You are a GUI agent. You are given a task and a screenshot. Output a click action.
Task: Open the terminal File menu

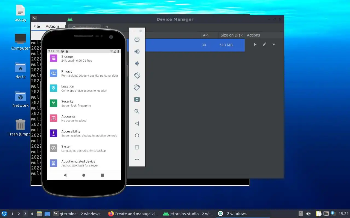37,26
